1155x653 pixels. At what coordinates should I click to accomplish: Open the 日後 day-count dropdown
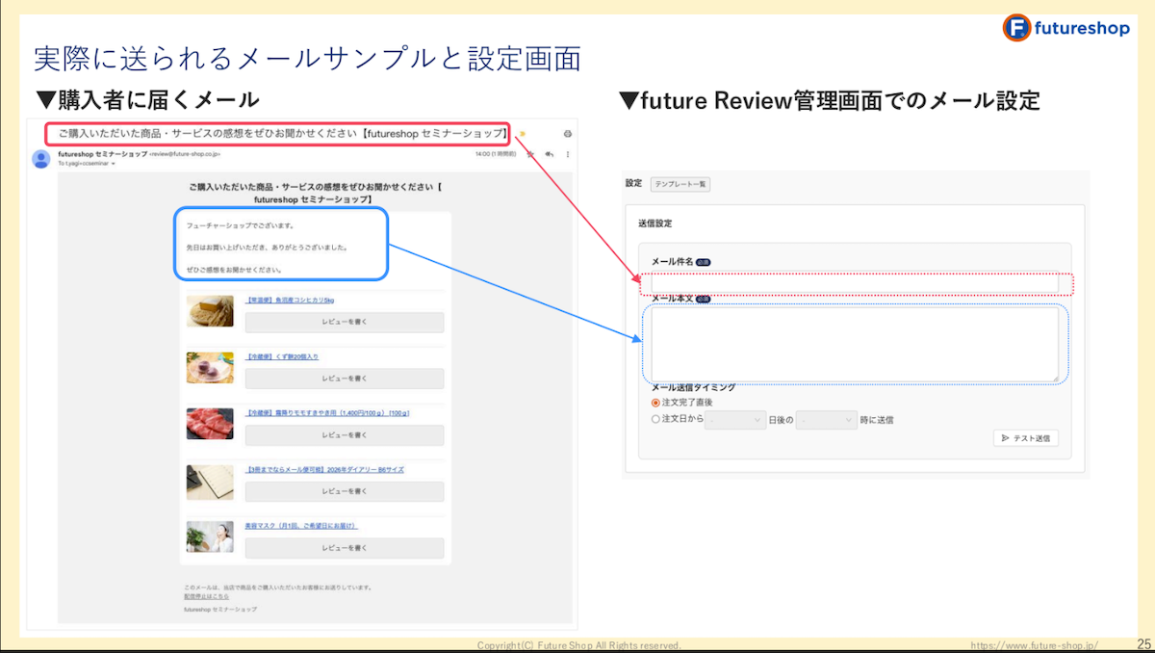point(736,420)
